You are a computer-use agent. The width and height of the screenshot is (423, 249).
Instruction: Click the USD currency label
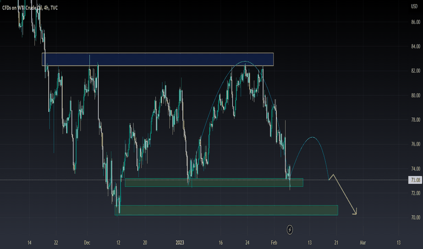click(414, 6)
